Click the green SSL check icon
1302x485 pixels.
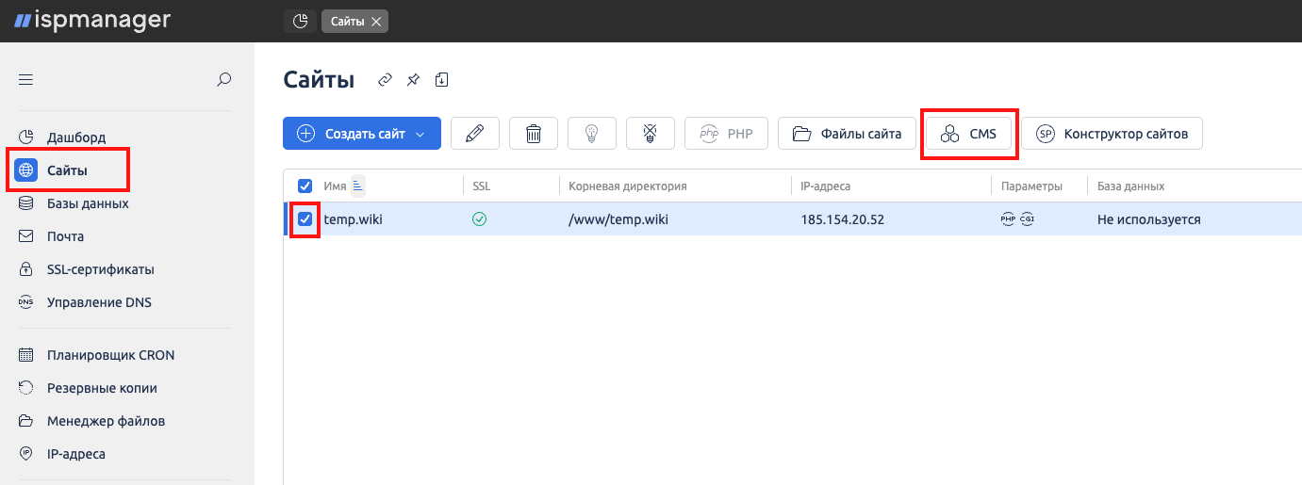click(x=479, y=219)
